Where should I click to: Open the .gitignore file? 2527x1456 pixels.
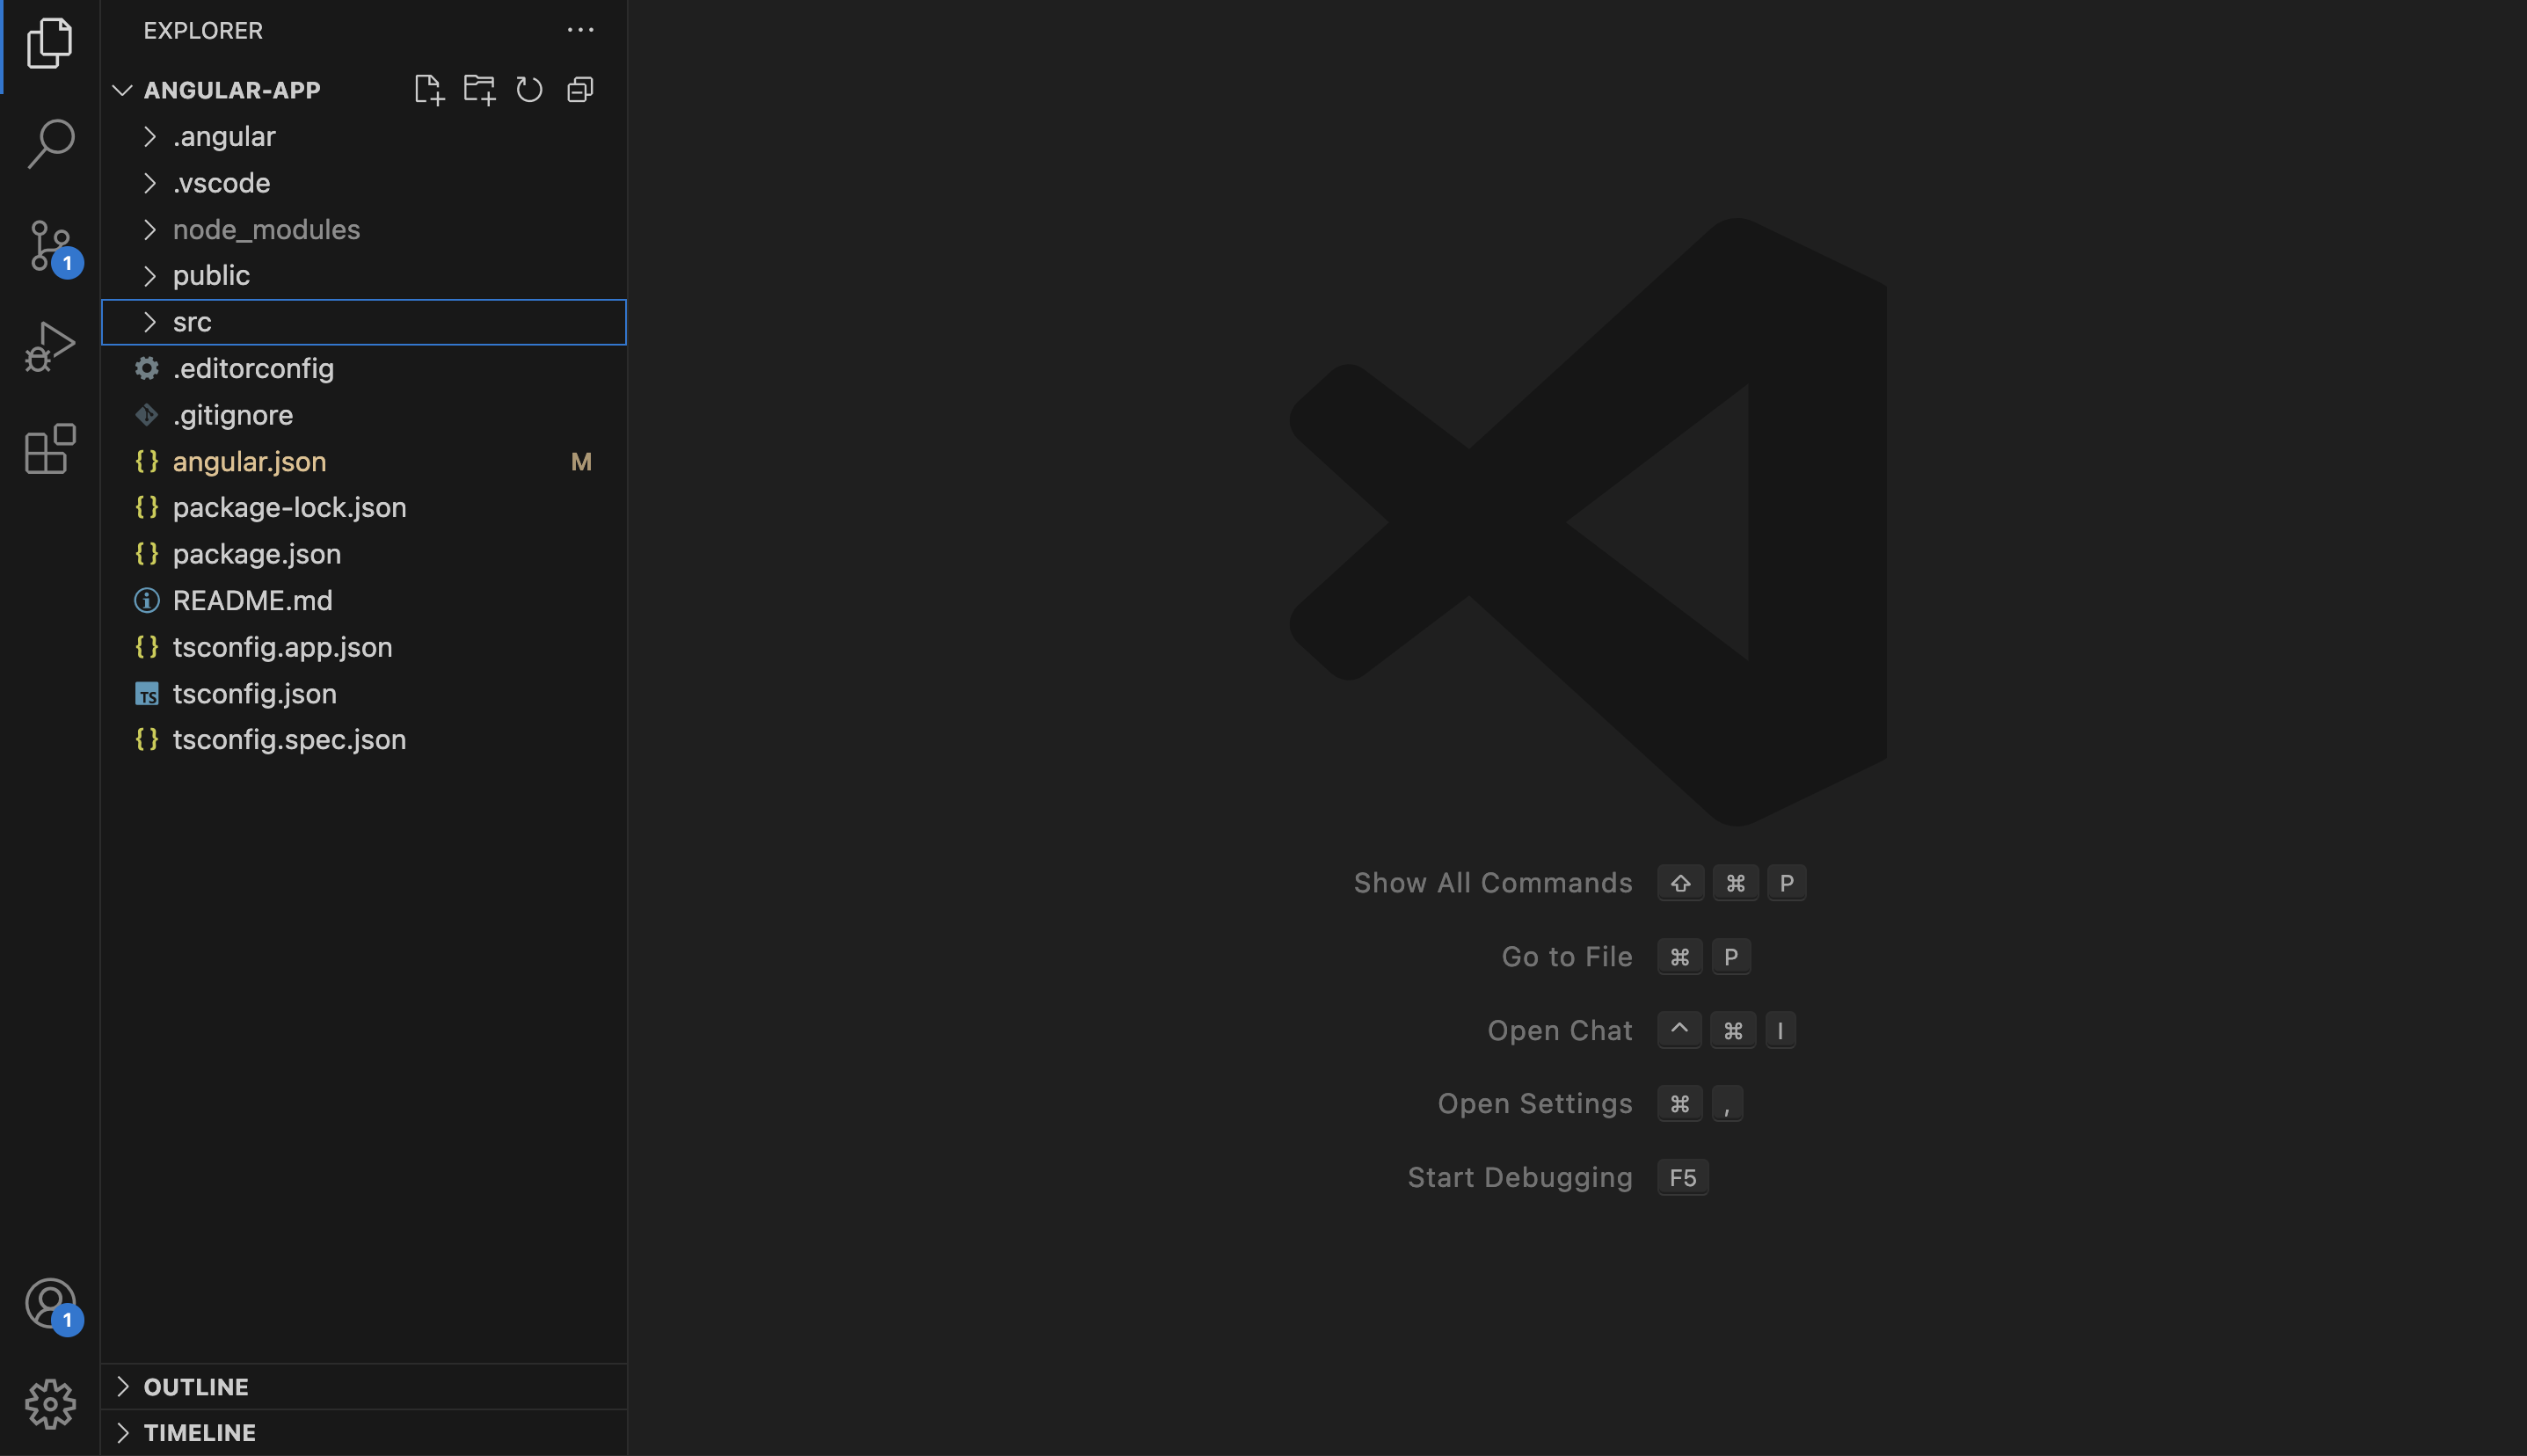point(364,415)
